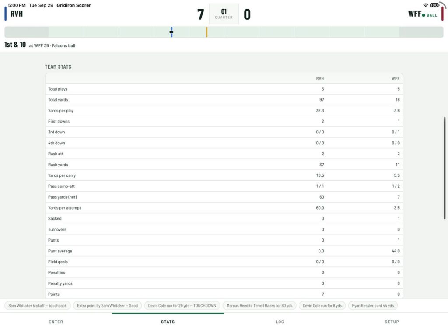Click RVH yards per attempt value 60.0
Screen dimensions: 448x336
(320, 208)
